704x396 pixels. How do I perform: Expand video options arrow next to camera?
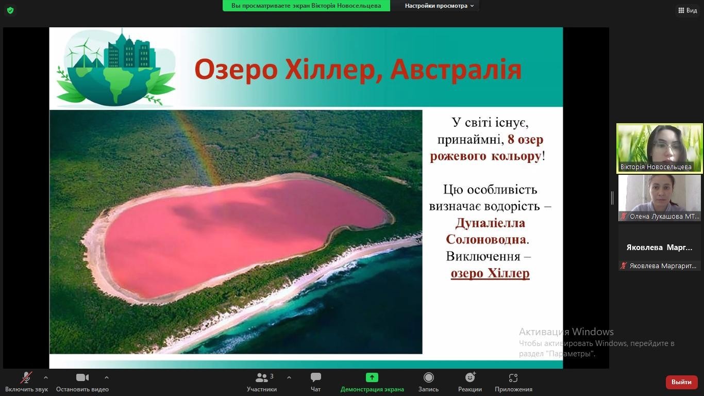(106, 377)
